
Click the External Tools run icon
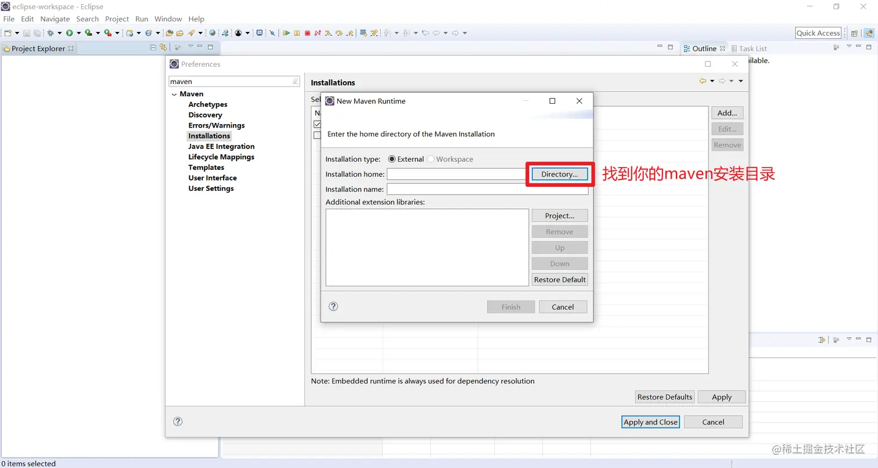pos(108,33)
